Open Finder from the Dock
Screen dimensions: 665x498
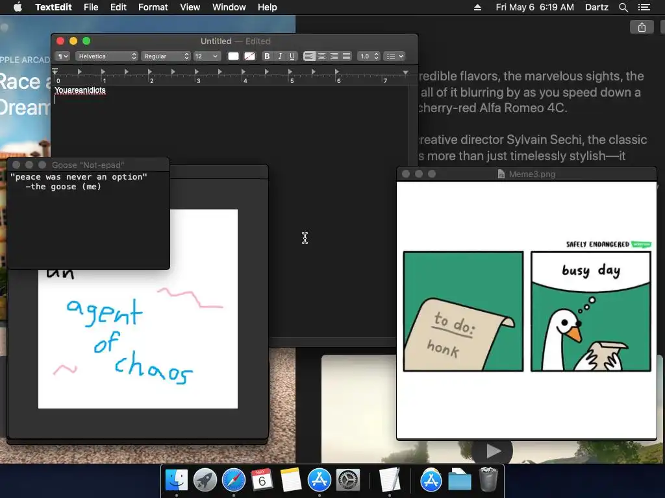tap(177, 480)
